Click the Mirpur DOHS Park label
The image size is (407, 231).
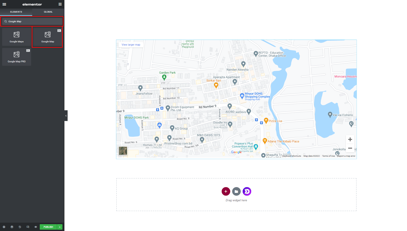click(137, 118)
